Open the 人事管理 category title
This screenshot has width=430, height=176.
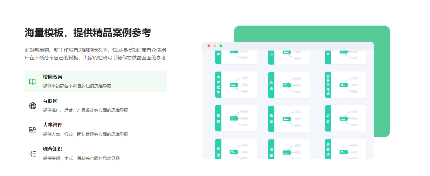(53, 125)
